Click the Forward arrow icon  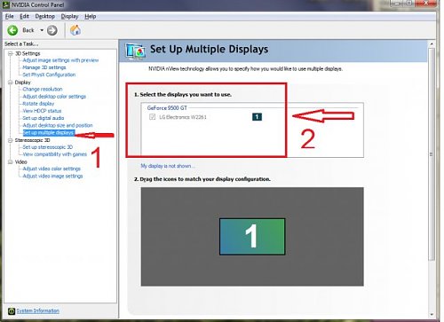click(52, 30)
